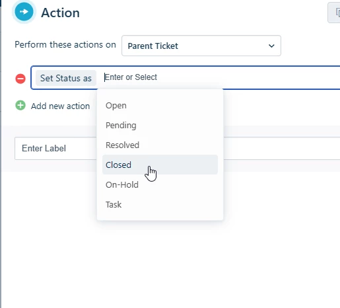340x308 pixels.
Task: Click the green plus add-action icon
Action: pyautogui.click(x=20, y=106)
